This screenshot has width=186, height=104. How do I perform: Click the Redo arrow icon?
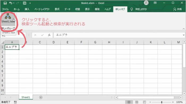point(18,3)
